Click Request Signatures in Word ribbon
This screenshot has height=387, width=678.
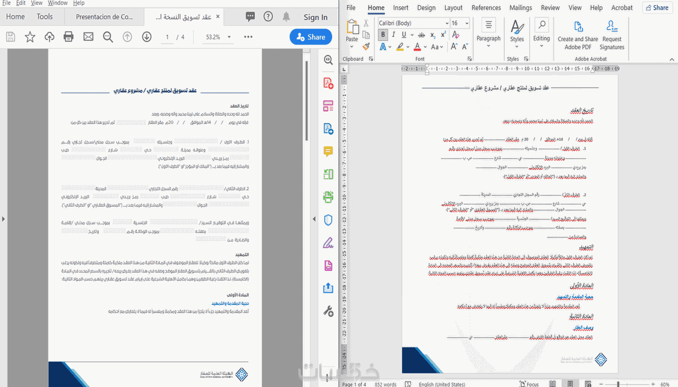click(x=612, y=35)
